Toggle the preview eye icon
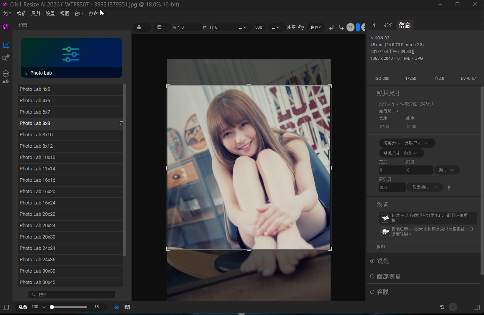 pos(117,307)
